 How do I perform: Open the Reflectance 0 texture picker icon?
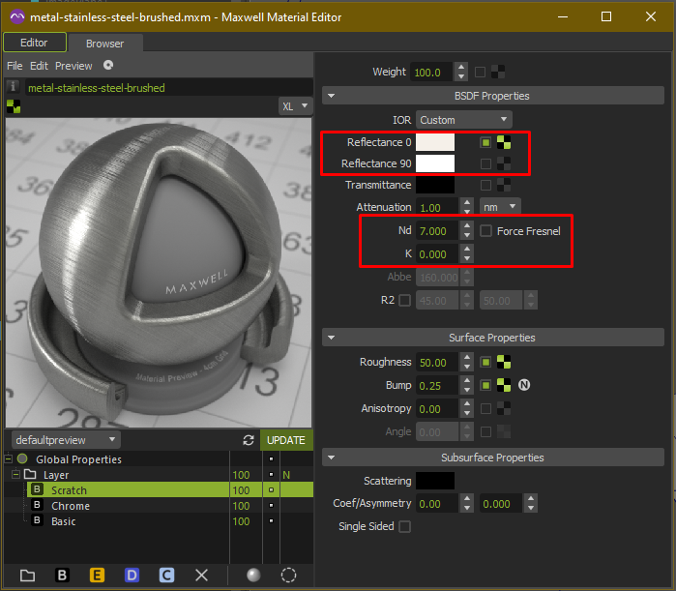pyautogui.click(x=504, y=142)
